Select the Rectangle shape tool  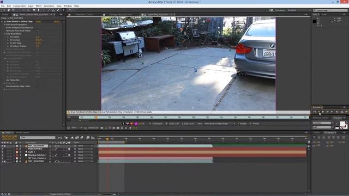pyautogui.click(x=34, y=10)
